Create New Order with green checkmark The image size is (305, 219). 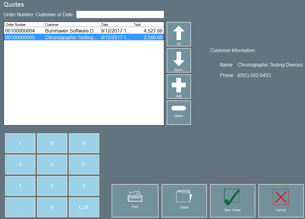[x=233, y=201]
